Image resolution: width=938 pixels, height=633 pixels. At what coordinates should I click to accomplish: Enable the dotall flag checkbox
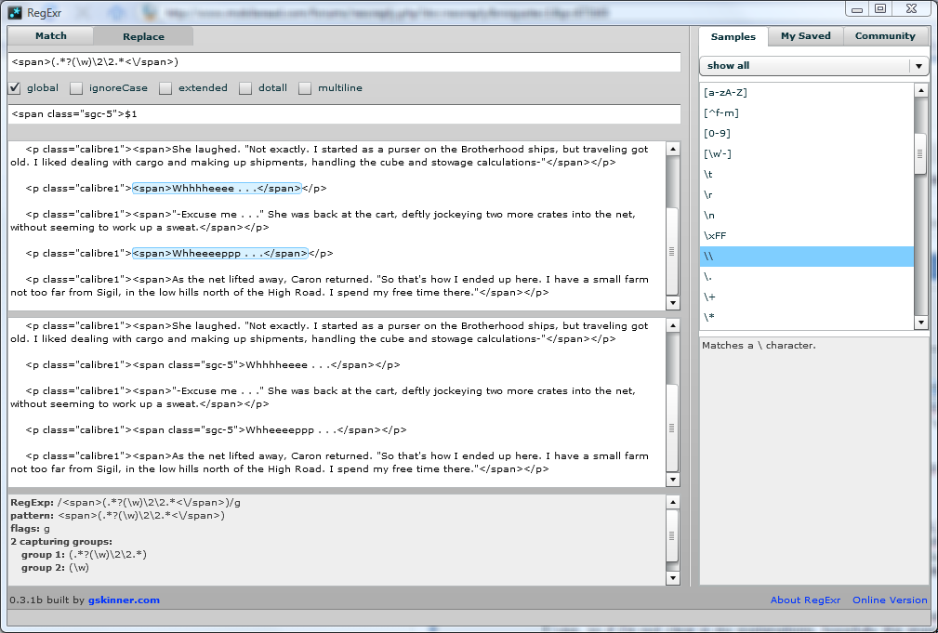[245, 88]
